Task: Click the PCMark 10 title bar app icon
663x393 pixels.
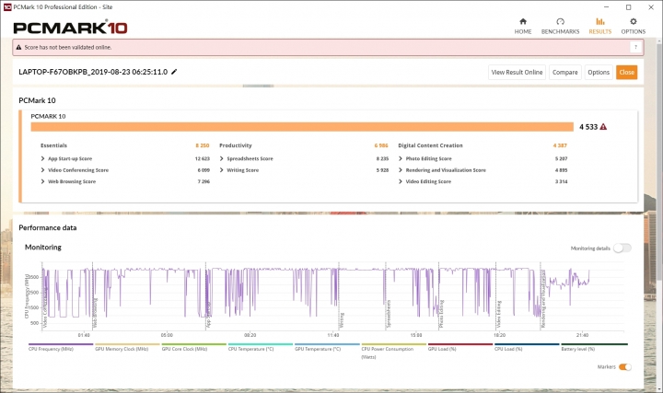Action: (x=7, y=7)
